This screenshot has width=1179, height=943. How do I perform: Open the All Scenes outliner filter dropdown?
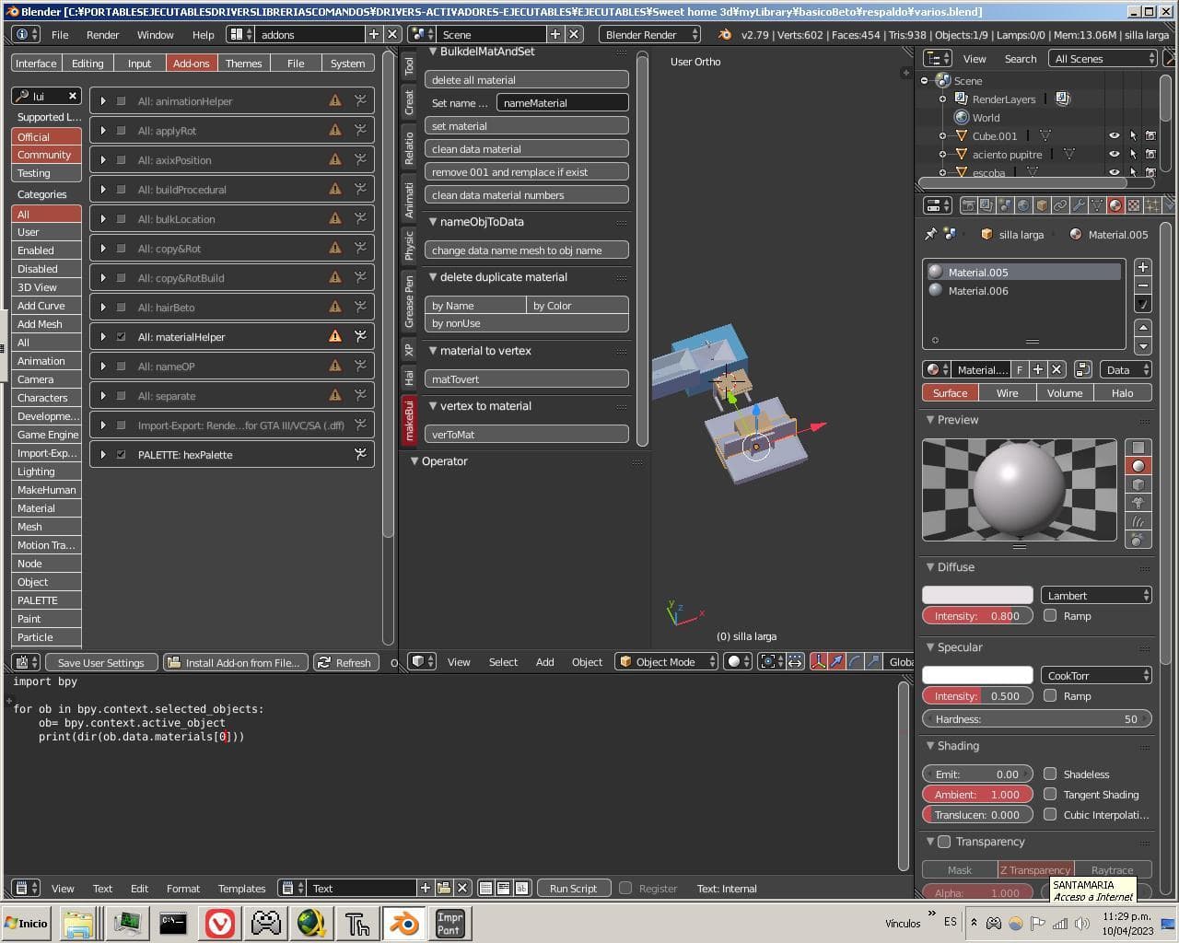pos(1103,58)
